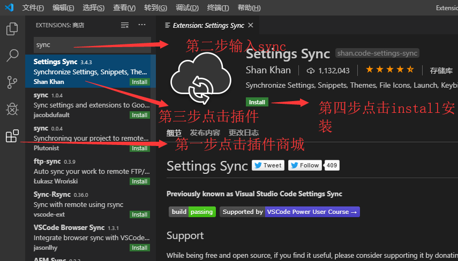Install Sync-Rsync by vscode-ext
Screen dimensions: 458x261
point(140,214)
